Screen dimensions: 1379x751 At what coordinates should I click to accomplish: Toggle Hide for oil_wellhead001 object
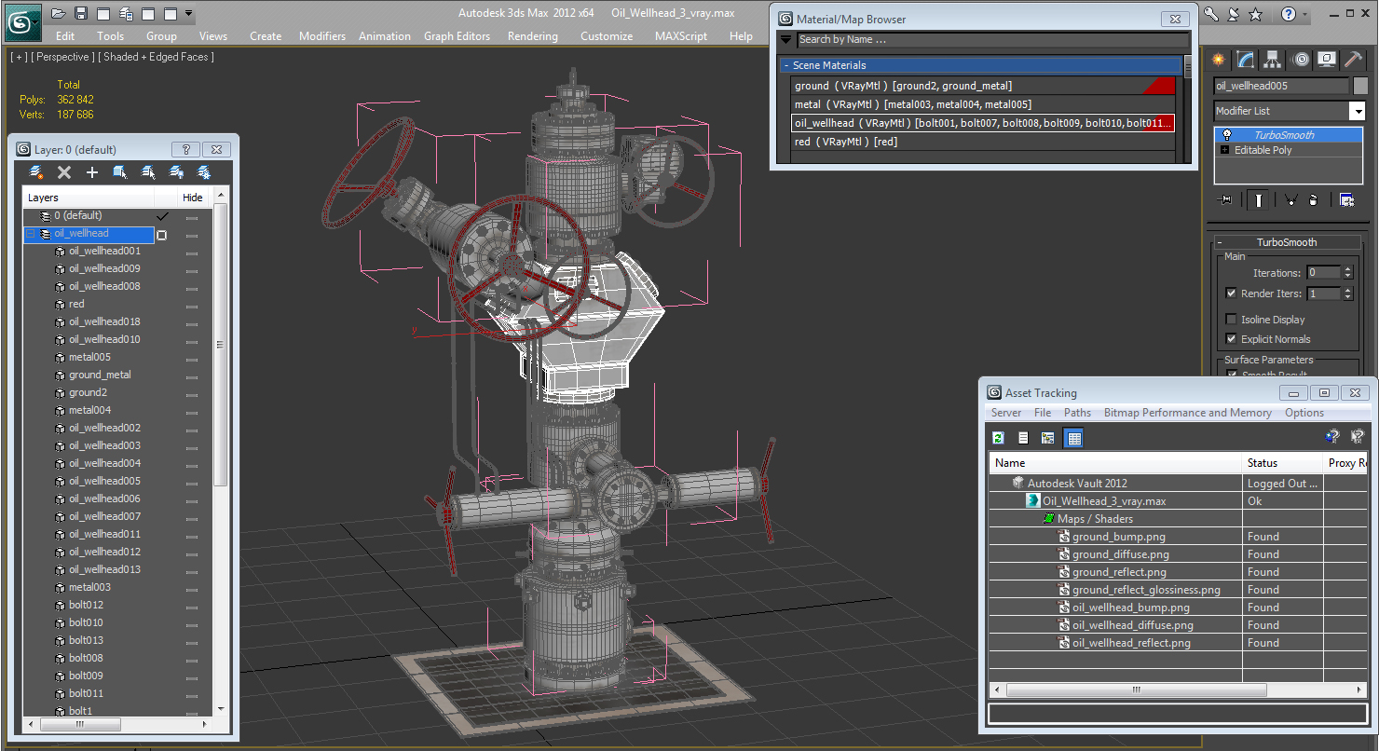tap(192, 252)
